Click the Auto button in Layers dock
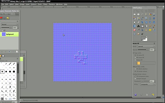Screen dimensions: 165x103 coord(17,14)
